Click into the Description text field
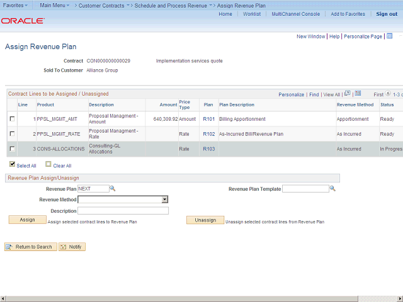The height and width of the screenshot is (302, 403). point(123,211)
